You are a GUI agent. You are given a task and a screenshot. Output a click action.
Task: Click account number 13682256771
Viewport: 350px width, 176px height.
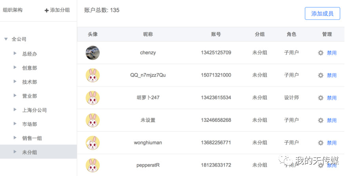tap(216, 142)
